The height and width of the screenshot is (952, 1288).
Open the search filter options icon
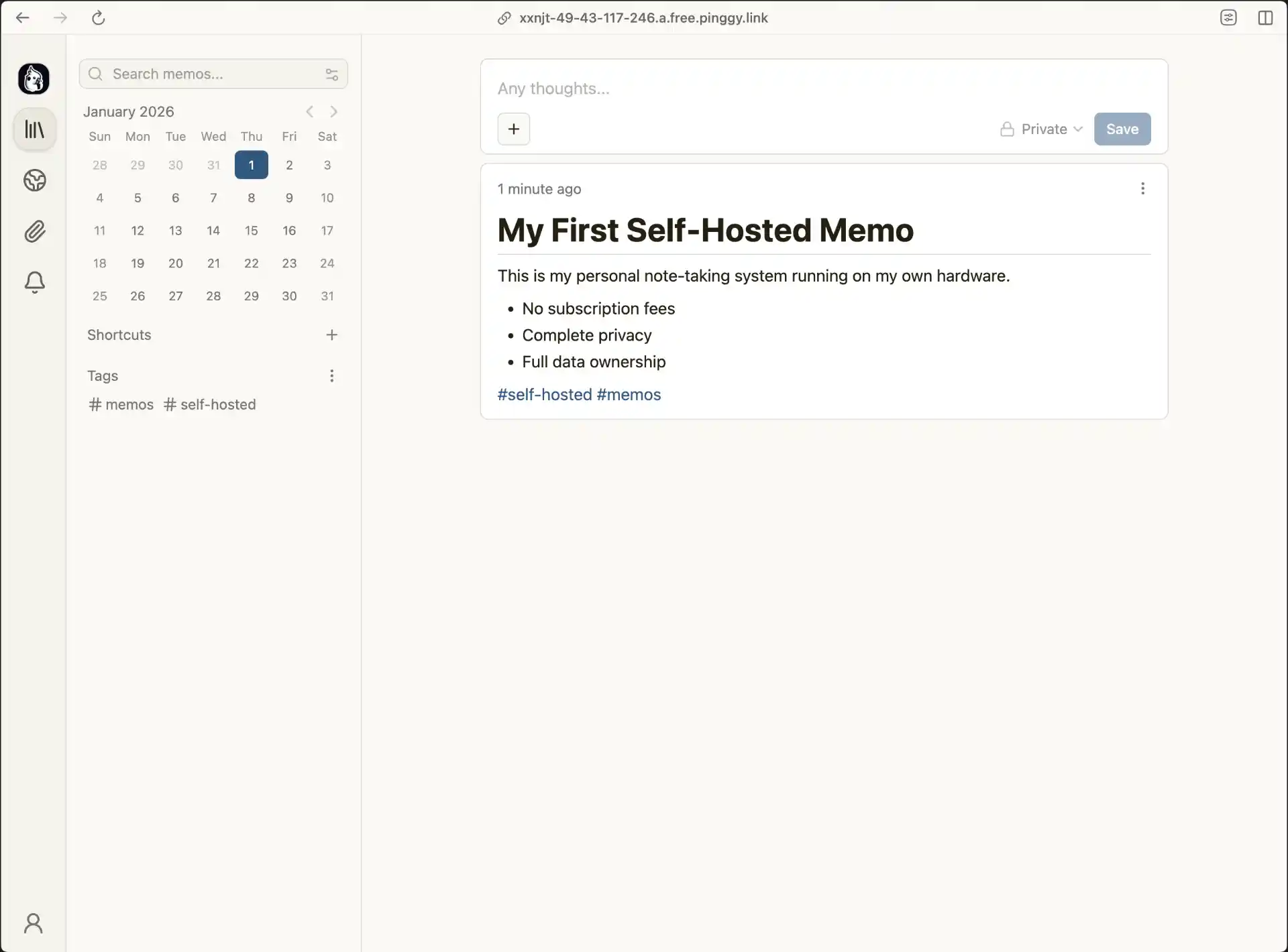[331, 74]
